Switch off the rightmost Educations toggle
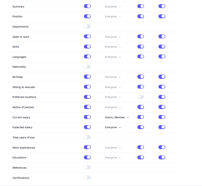The width and height of the screenshot is (202, 186). (x=162, y=158)
